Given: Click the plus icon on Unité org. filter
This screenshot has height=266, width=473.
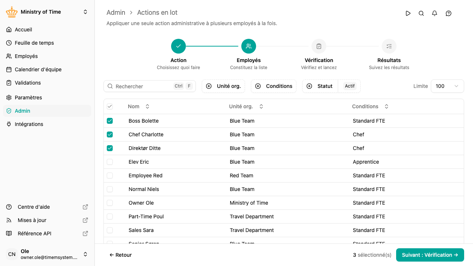Looking at the screenshot, I should [209, 86].
